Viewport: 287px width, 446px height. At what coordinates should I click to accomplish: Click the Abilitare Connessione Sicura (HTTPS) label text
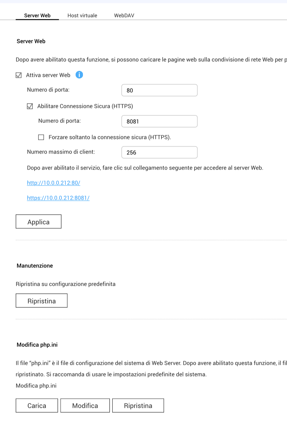85,106
